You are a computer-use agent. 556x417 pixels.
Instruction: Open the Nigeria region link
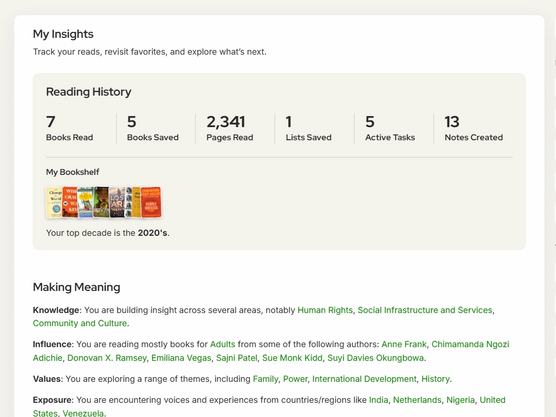pos(460,400)
